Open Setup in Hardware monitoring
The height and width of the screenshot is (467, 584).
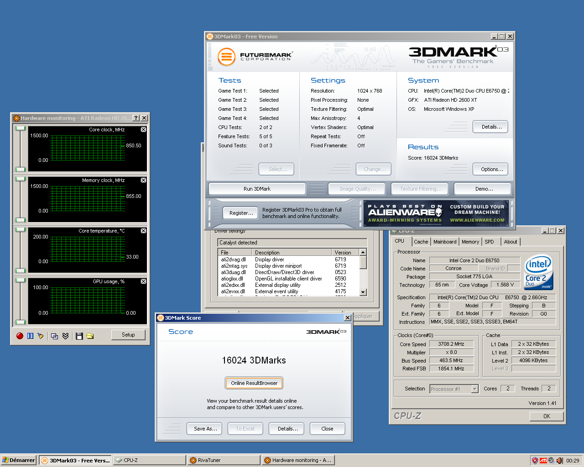(128, 335)
